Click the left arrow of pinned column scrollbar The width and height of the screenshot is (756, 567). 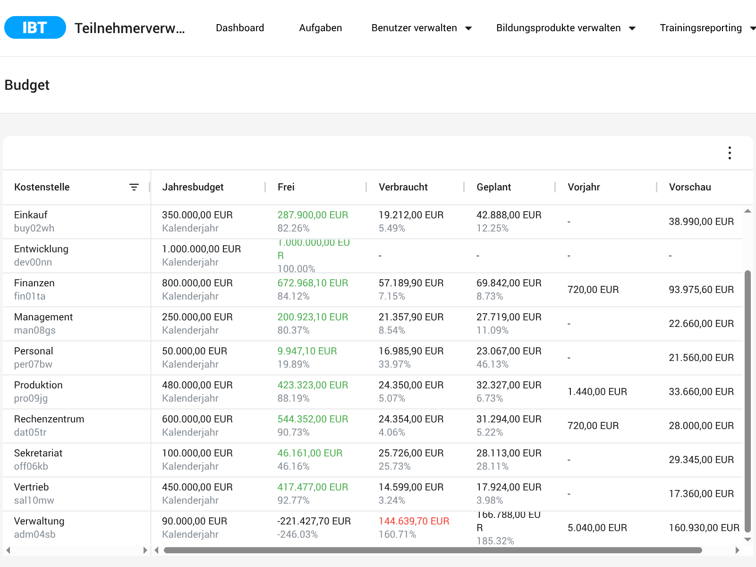(8, 550)
